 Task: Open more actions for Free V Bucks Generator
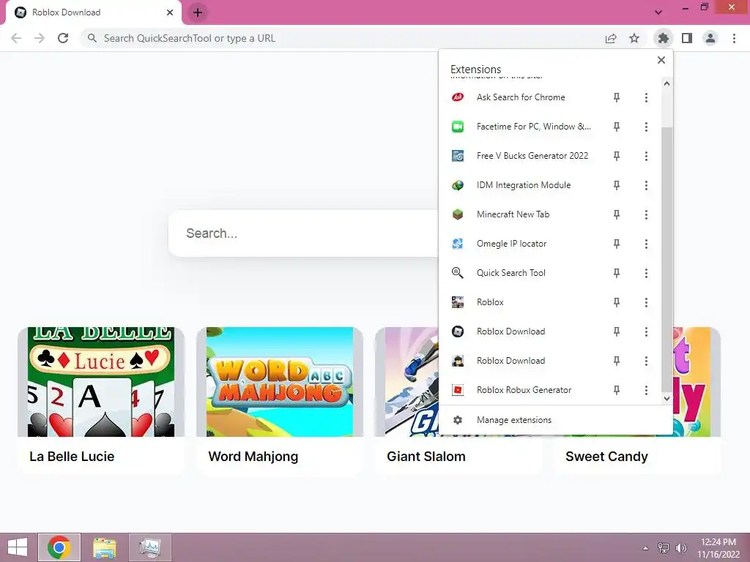coord(646,156)
